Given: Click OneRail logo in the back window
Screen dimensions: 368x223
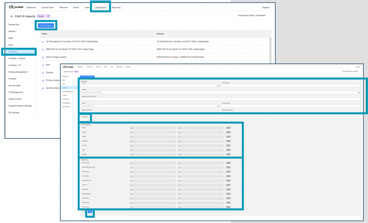Looking at the screenshot, I should point(16,7).
